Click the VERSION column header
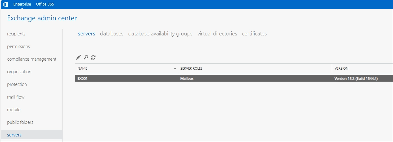The image size is (393, 142). [x=362, y=68]
